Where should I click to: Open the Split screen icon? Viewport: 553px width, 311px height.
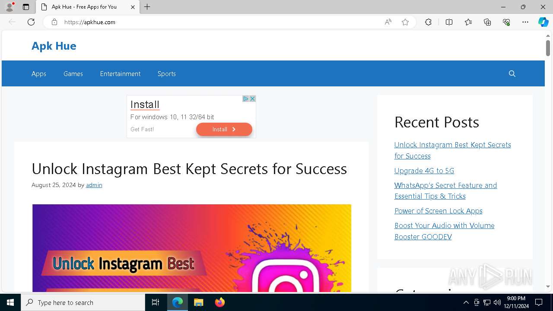[x=449, y=22]
